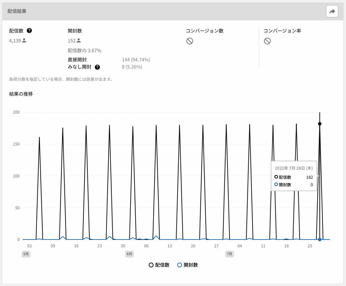346x286 pixels.
Task: Click the 開封数 metric heading above 152
Action: pos(75,31)
